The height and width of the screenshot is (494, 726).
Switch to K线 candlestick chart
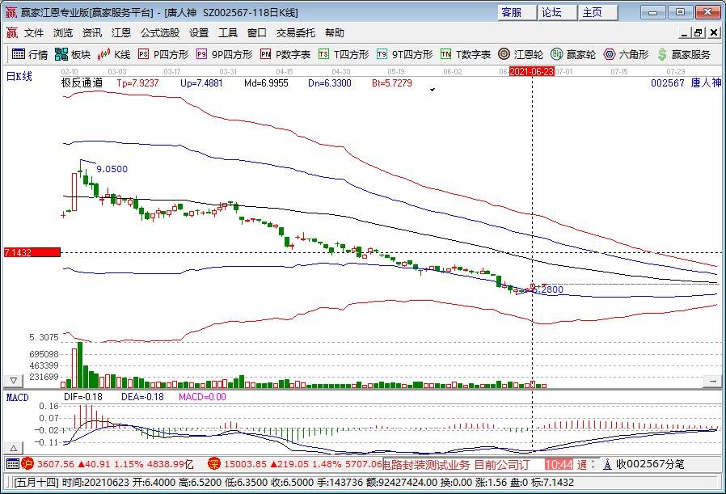coord(114,55)
